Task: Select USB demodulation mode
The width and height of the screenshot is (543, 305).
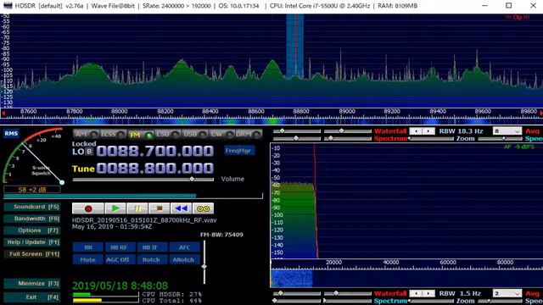Action: pyautogui.click(x=195, y=134)
